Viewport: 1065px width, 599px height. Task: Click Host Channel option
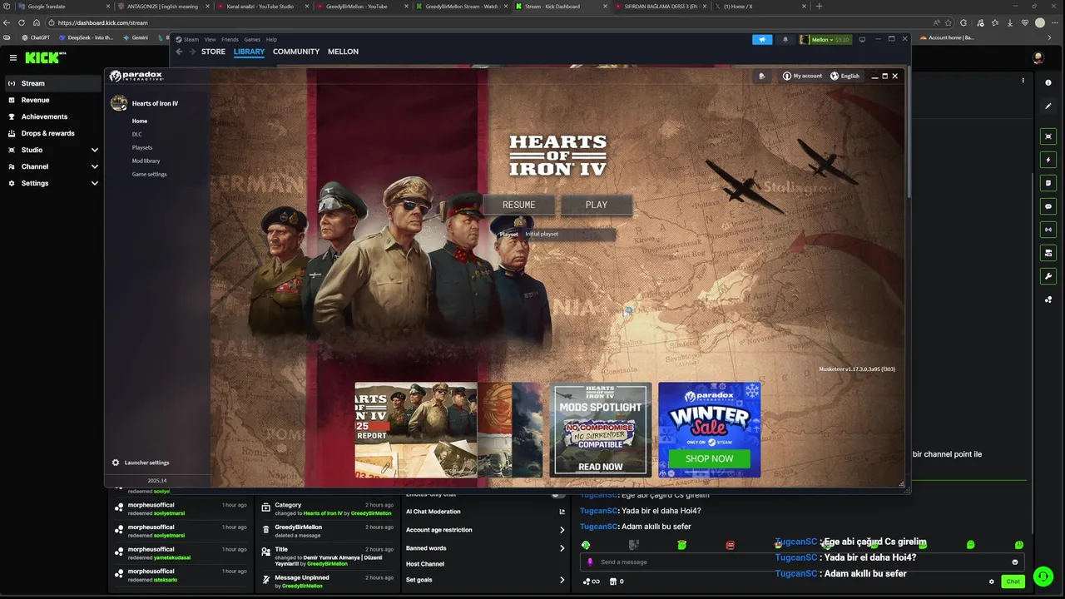click(425, 564)
